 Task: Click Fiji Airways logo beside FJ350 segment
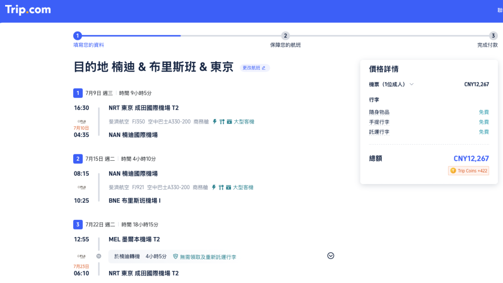point(82,121)
